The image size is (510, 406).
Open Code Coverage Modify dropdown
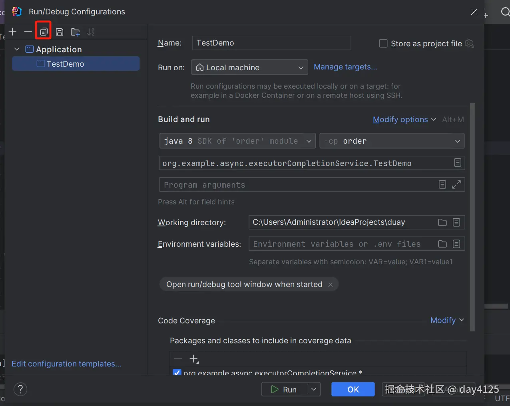coord(447,320)
